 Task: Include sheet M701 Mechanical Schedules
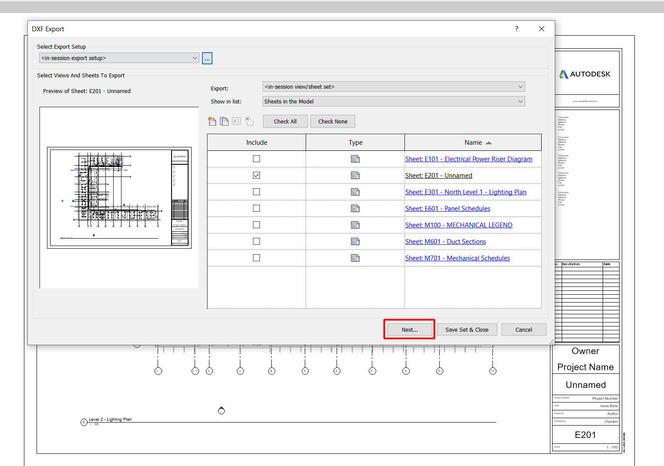coord(256,258)
